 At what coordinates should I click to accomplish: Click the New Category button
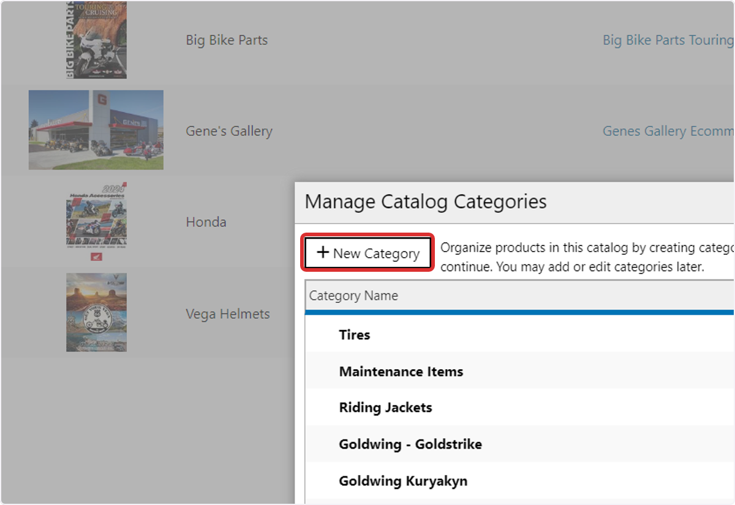pos(367,253)
